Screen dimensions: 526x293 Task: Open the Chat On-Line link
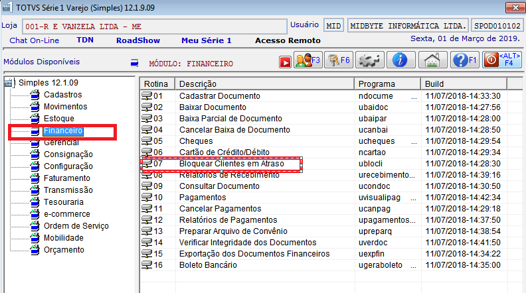[x=35, y=40]
